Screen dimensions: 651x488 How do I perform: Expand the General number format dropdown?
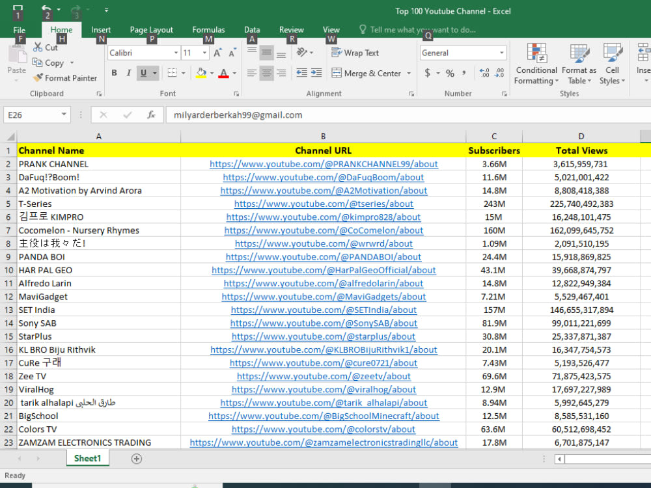pos(501,53)
